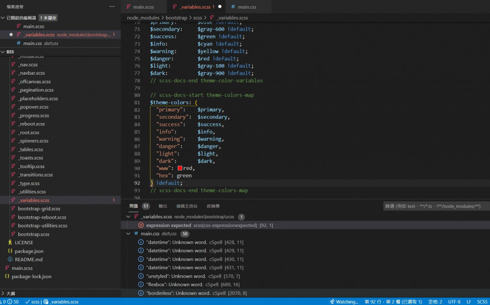Click the bootstrap breadcrumb segment
Image resolution: width=490 pixels, height=305 pixels.
click(x=176, y=18)
